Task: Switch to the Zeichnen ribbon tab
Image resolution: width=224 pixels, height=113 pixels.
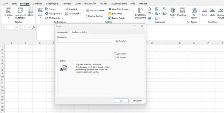Action: 38,4
